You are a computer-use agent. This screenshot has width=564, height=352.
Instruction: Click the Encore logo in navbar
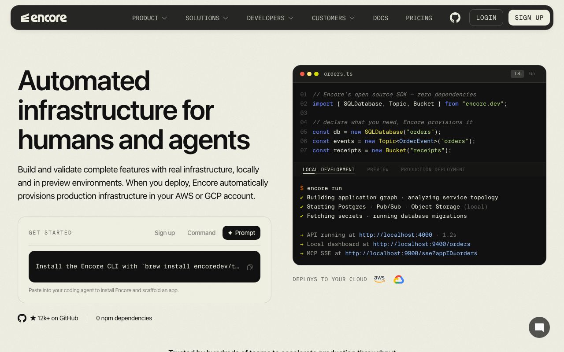point(44,18)
